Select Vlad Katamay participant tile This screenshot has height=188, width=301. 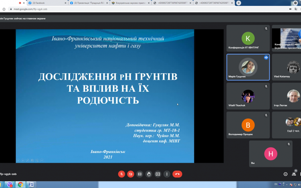pos(286,67)
